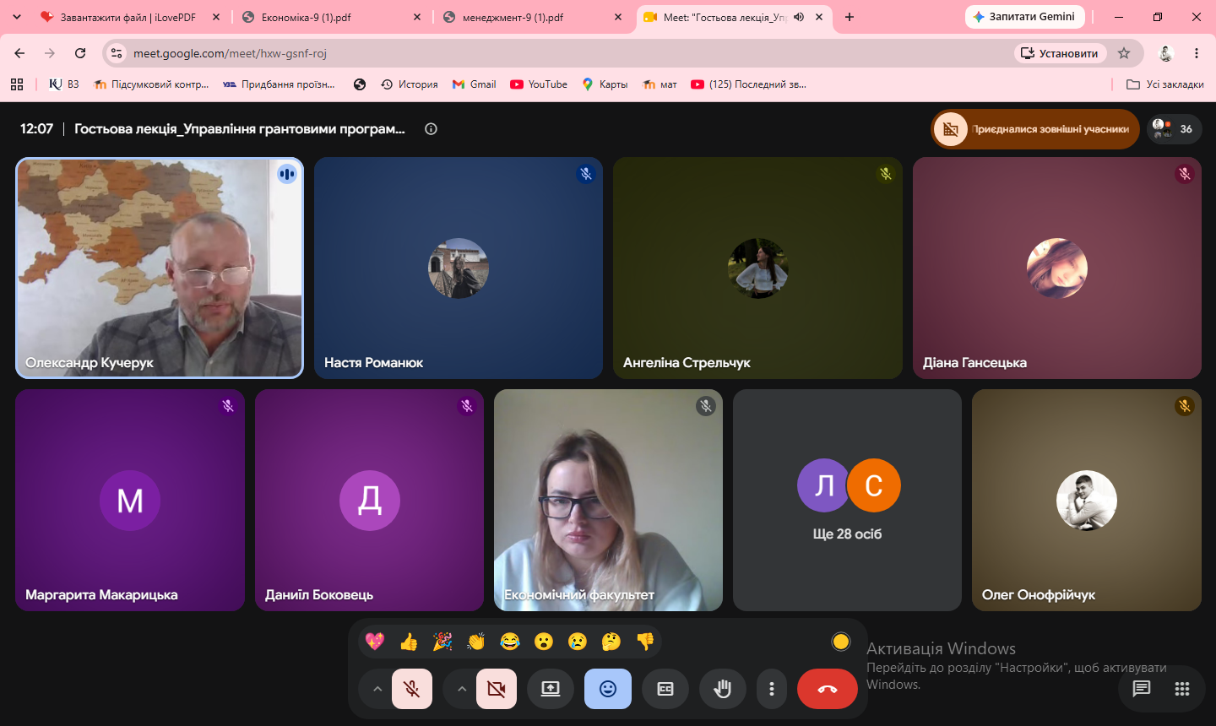Image resolution: width=1216 pixels, height=726 pixels.
Task: Unmute the microphone toggle
Action: click(412, 689)
